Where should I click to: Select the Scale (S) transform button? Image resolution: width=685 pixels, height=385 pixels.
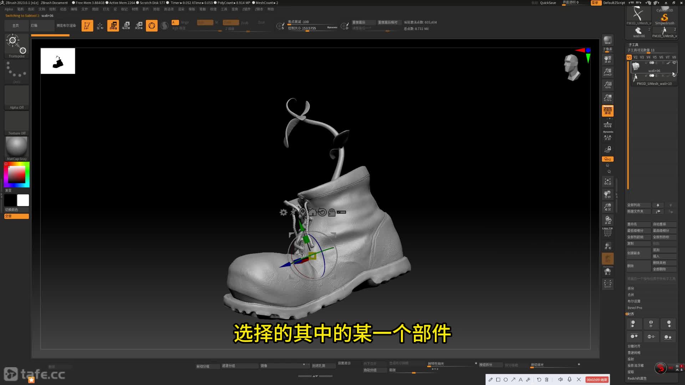point(126,26)
